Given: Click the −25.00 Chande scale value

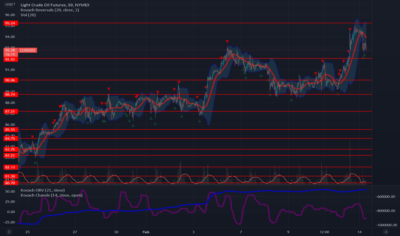Looking at the screenshot, I should [9, 222].
